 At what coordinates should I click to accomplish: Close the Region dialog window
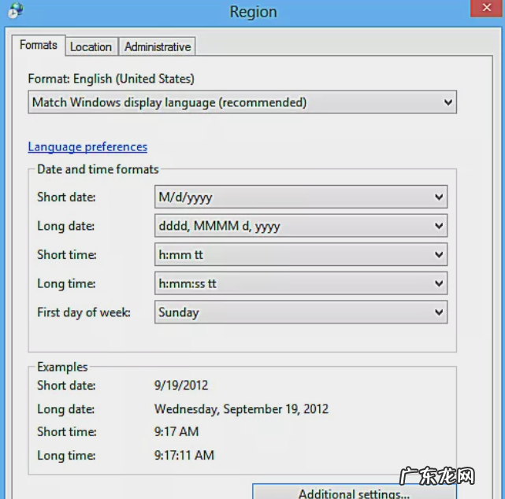[x=487, y=7]
